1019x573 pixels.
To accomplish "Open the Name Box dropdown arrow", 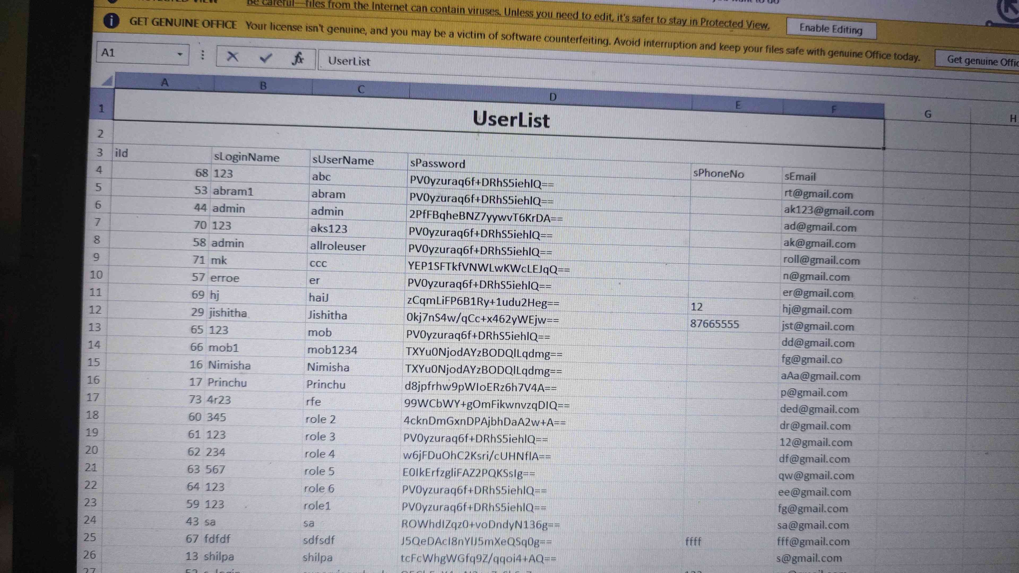I will pos(180,54).
